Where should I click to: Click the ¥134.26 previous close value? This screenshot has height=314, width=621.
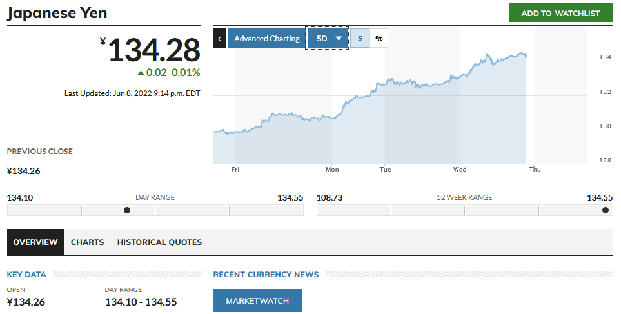click(24, 171)
